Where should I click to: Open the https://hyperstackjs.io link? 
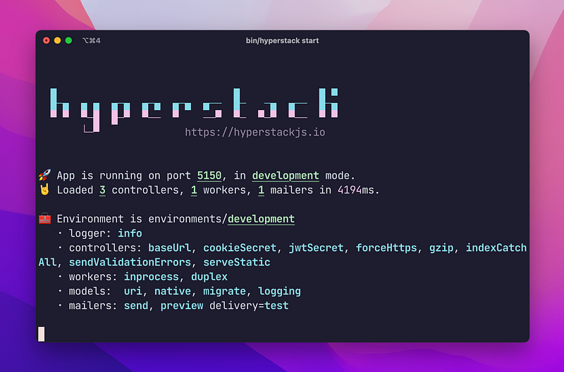255,132
